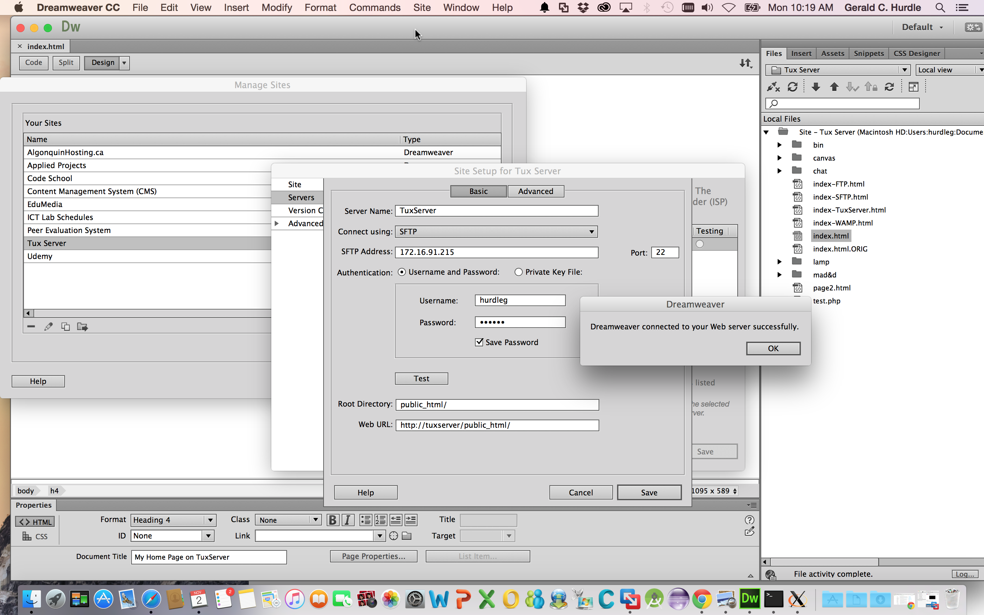Image resolution: width=984 pixels, height=615 pixels.
Task: Open the ID None dropdown
Action: [x=173, y=536]
